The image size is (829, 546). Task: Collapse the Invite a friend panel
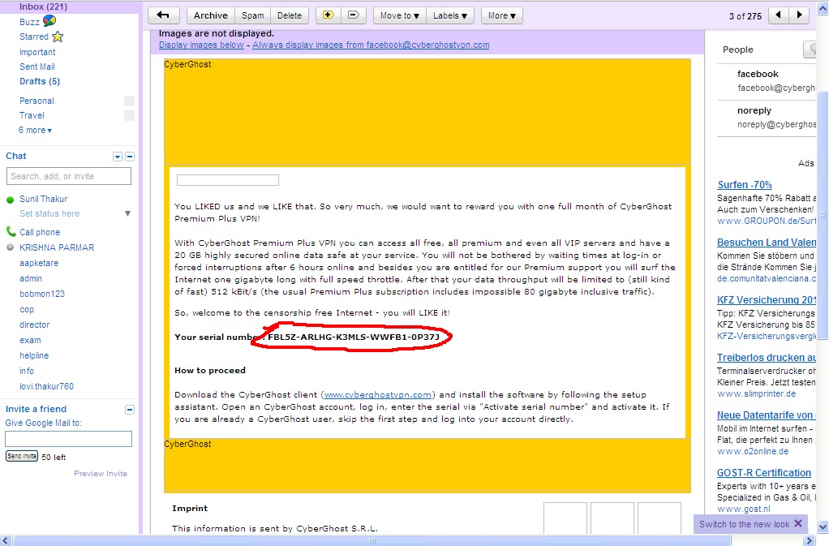(x=130, y=410)
